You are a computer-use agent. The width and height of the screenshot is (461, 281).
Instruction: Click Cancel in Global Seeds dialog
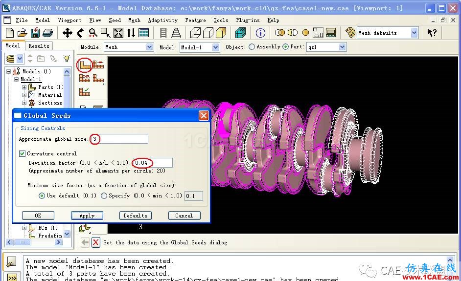[x=184, y=216]
